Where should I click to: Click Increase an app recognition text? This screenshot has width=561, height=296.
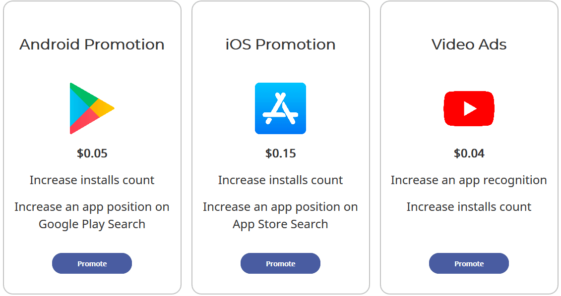click(x=469, y=181)
